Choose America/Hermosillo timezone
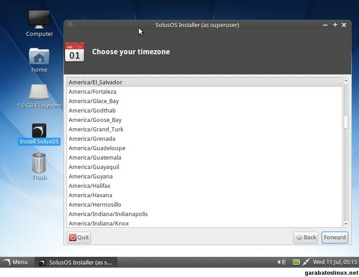Viewport: 359px width, 277px height. click(x=204, y=204)
